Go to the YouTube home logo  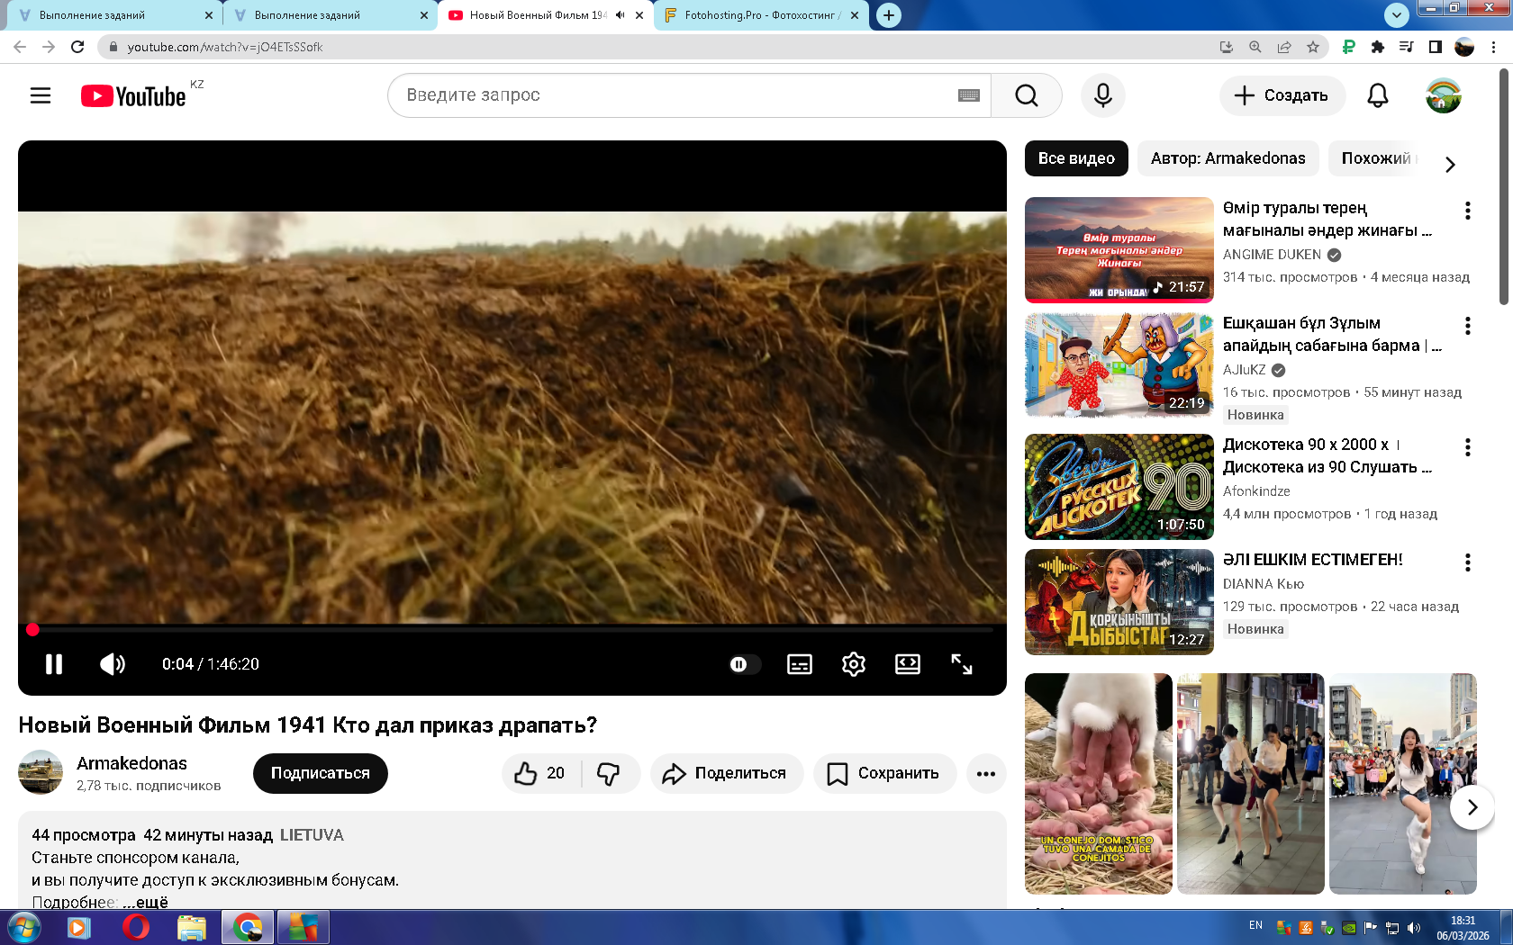click(133, 95)
